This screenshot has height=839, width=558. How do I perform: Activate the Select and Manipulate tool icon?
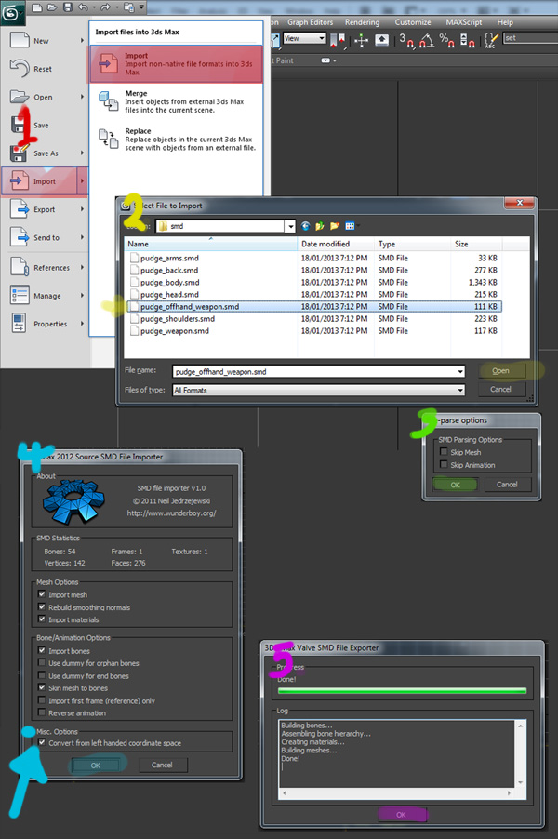362,40
